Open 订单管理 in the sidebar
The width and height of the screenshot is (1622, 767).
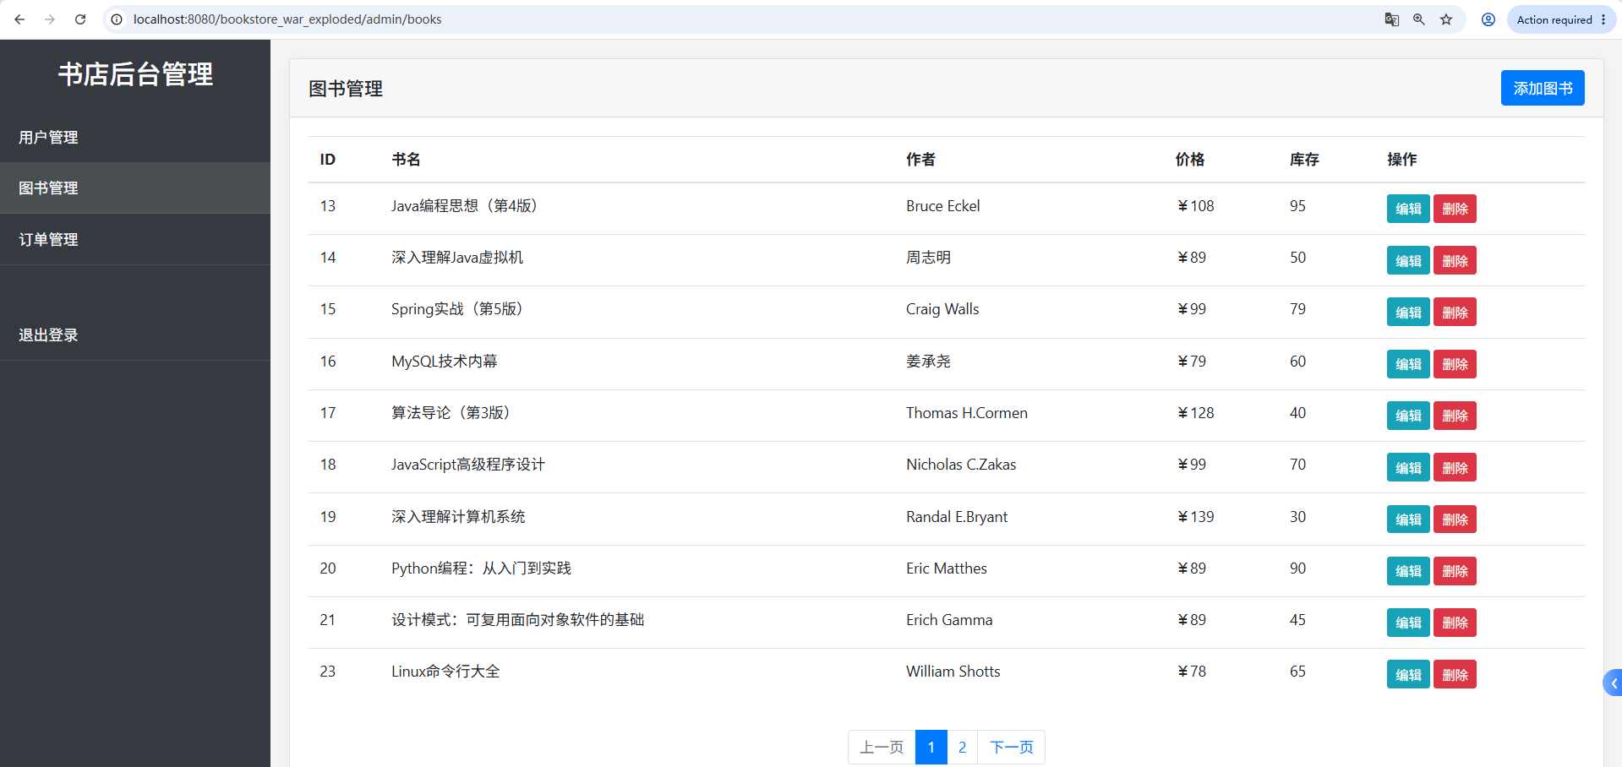[x=135, y=239]
